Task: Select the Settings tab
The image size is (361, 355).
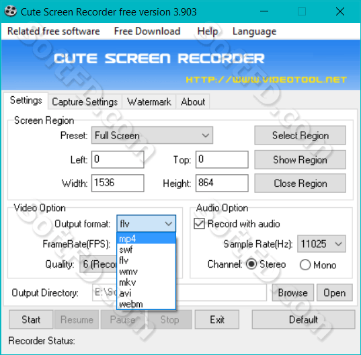Action: point(26,100)
